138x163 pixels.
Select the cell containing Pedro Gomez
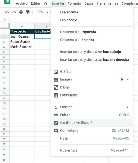pyautogui.click(x=22, y=42)
